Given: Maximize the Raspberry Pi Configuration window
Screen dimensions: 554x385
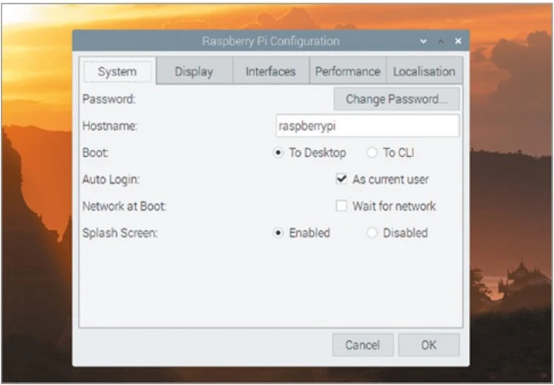Looking at the screenshot, I should pos(441,41).
